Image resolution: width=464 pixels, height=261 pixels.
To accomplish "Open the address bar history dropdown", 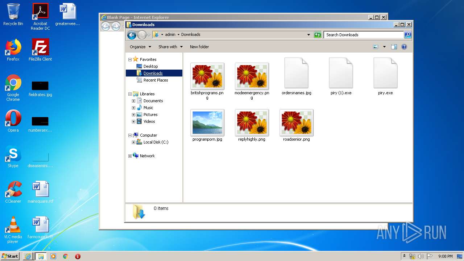I will (308, 35).
